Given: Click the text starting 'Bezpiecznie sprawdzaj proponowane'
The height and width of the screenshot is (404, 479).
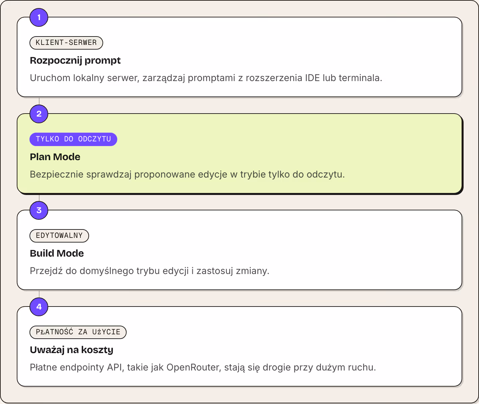Looking at the screenshot, I should (x=187, y=174).
